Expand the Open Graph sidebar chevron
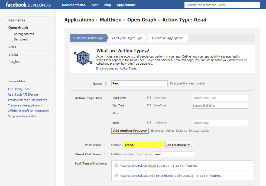 (x=47, y=27)
